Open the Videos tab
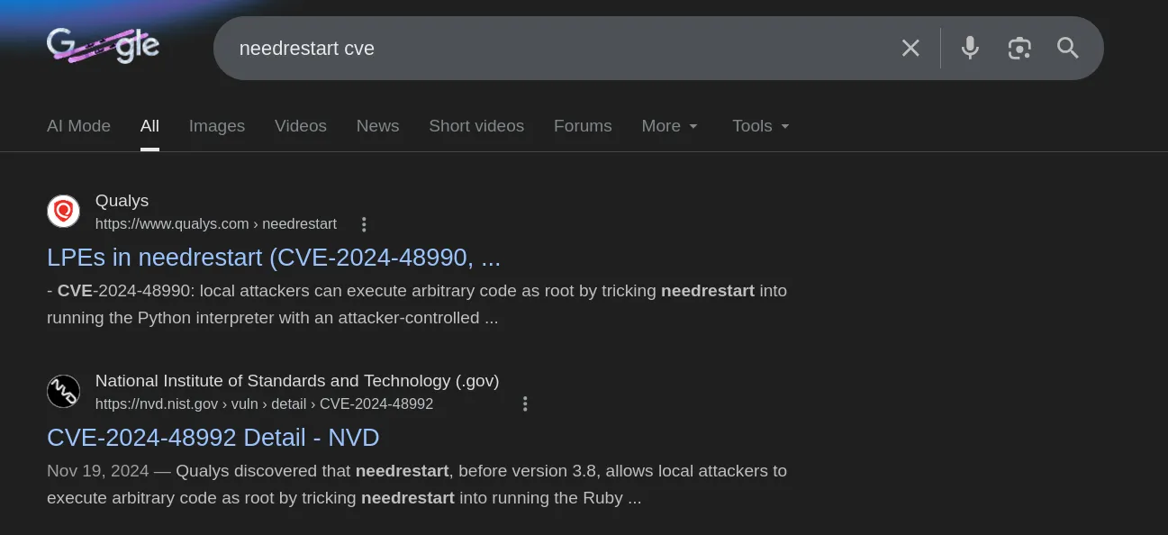Viewport: 1168px width, 535px height. point(301,126)
